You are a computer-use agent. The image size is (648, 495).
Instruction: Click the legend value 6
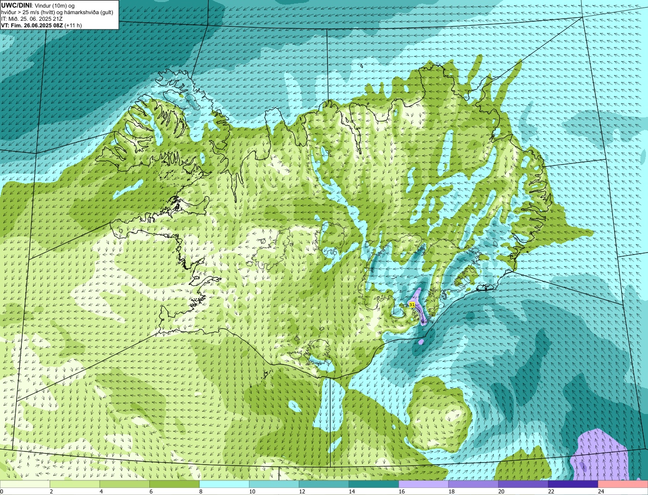(x=151, y=491)
